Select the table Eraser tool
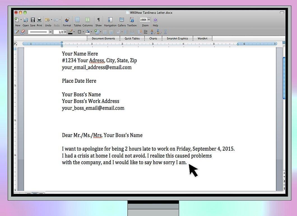Screen dimensions: 297x216 tap(22, 32)
